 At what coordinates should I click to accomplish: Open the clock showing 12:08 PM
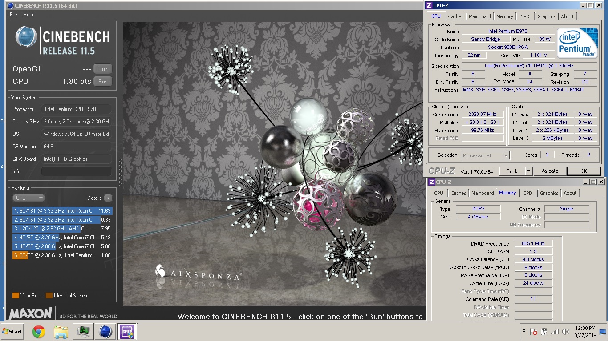coord(585,332)
